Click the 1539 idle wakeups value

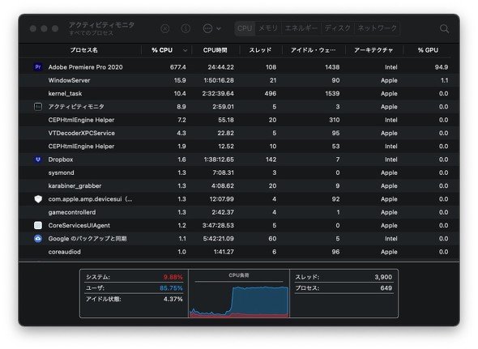tap(332, 94)
